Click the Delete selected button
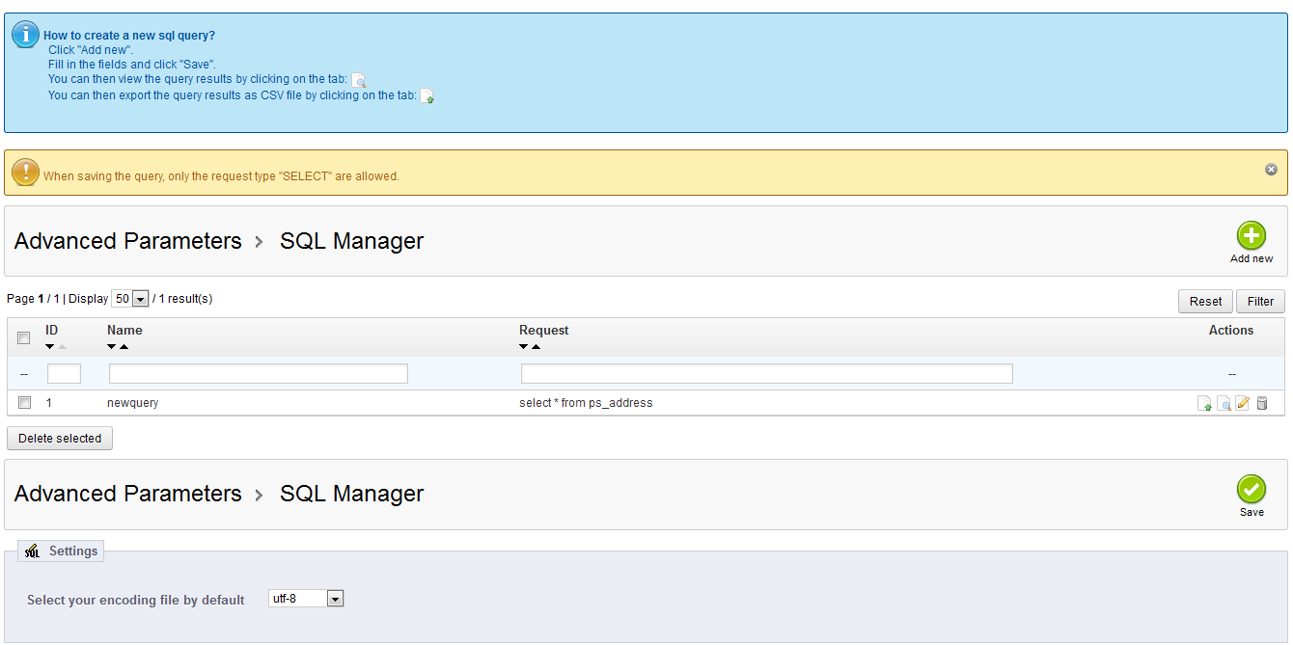The width and height of the screenshot is (1293, 645). click(60, 439)
